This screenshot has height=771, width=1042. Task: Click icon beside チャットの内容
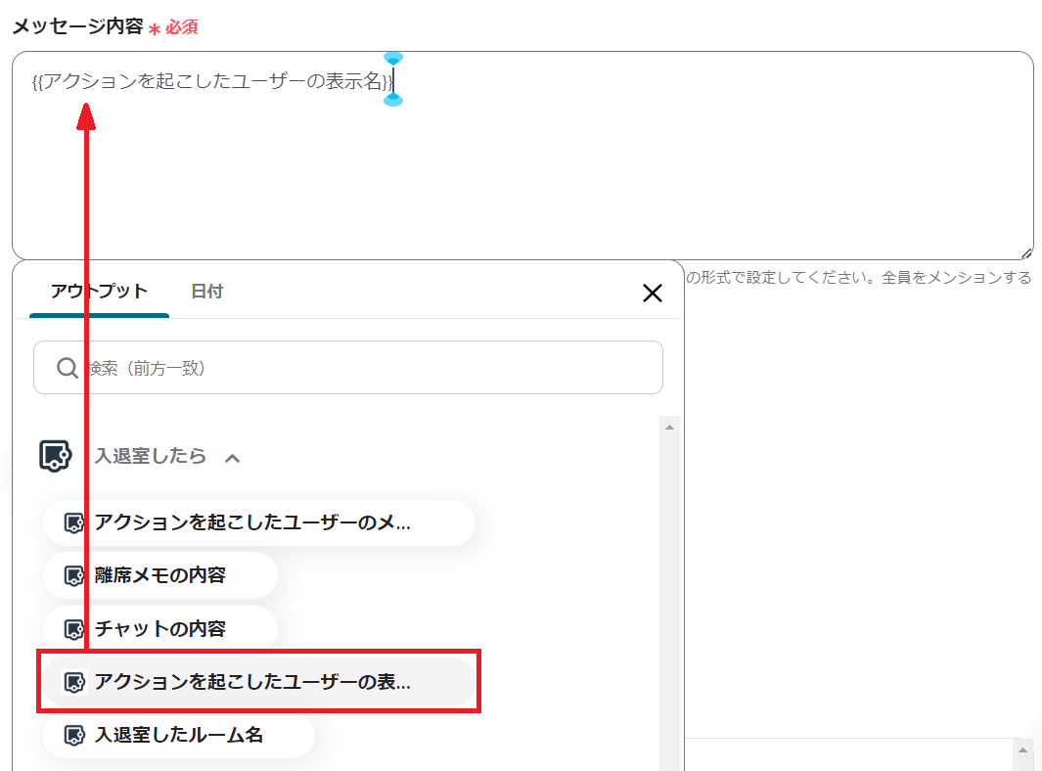click(73, 629)
